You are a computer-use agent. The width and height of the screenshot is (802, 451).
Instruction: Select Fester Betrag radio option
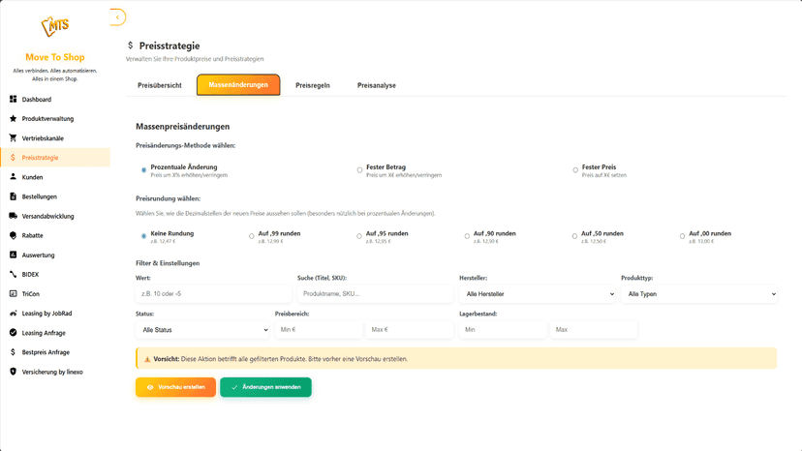click(x=359, y=169)
